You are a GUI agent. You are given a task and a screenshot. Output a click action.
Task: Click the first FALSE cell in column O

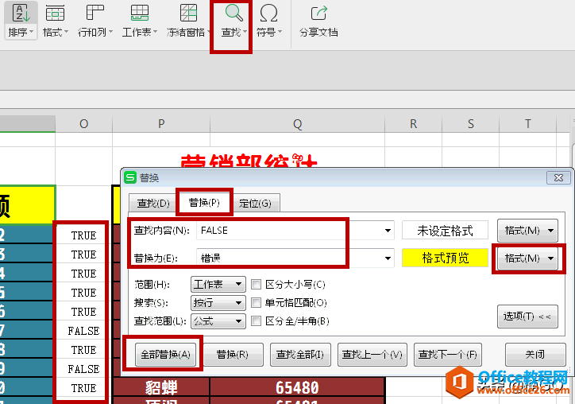(x=83, y=331)
